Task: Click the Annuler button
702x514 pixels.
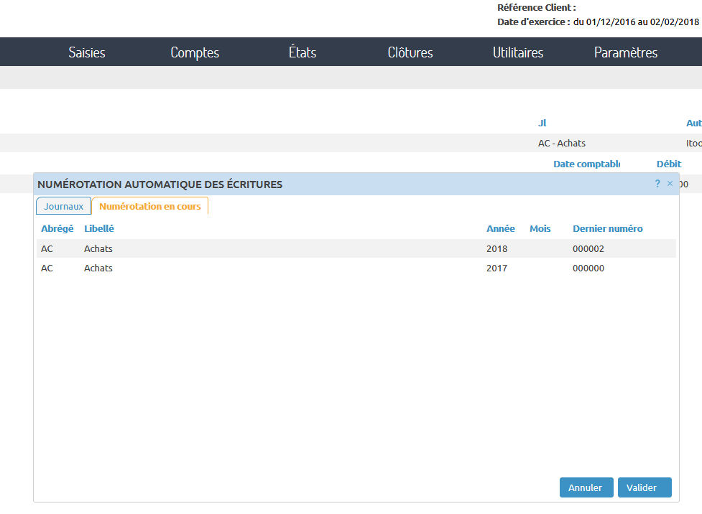Action: coord(586,487)
